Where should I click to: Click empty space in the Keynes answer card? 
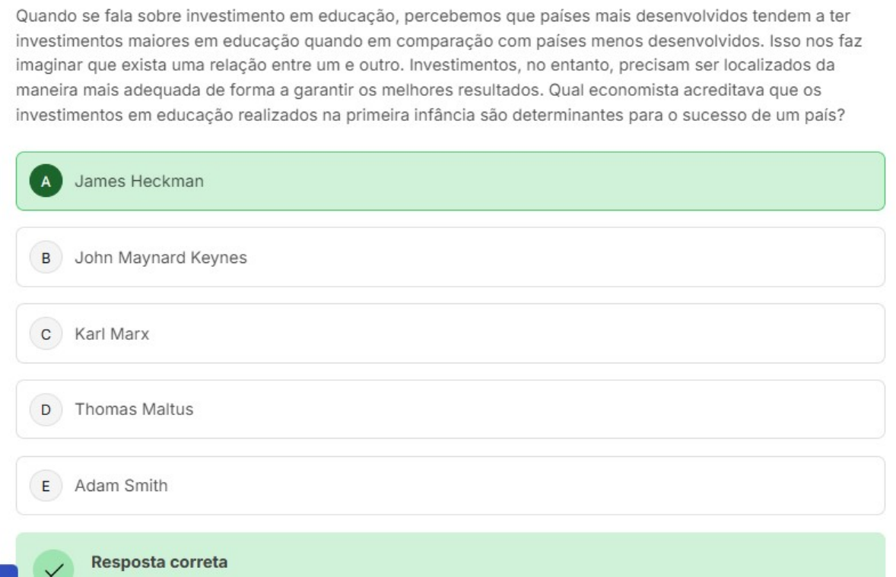coord(532,258)
